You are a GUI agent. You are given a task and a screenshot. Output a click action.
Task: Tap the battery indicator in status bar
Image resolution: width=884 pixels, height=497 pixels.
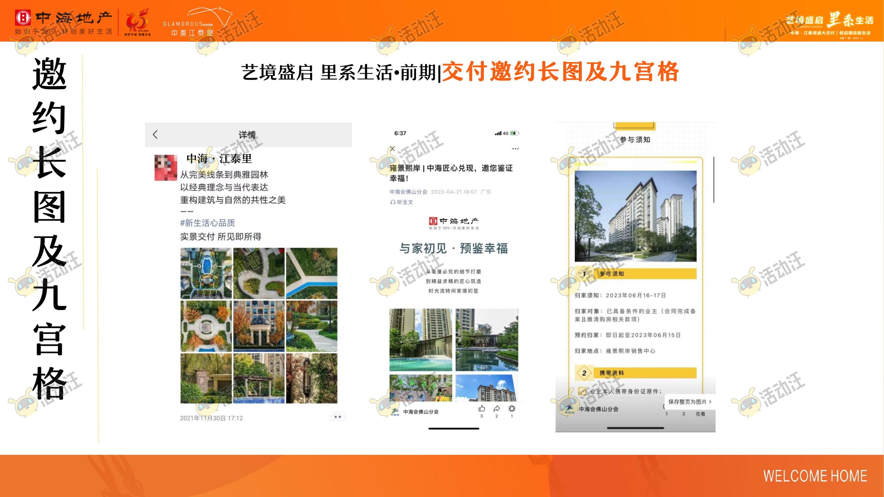514,133
